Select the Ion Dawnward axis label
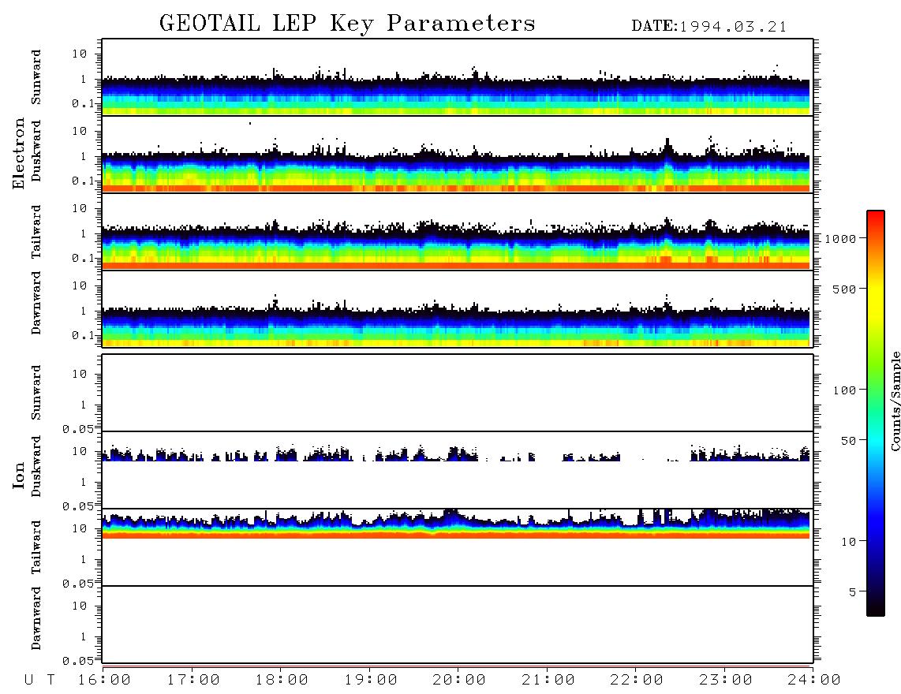The width and height of the screenshot is (901, 694). pyautogui.click(x=36, y=618)
